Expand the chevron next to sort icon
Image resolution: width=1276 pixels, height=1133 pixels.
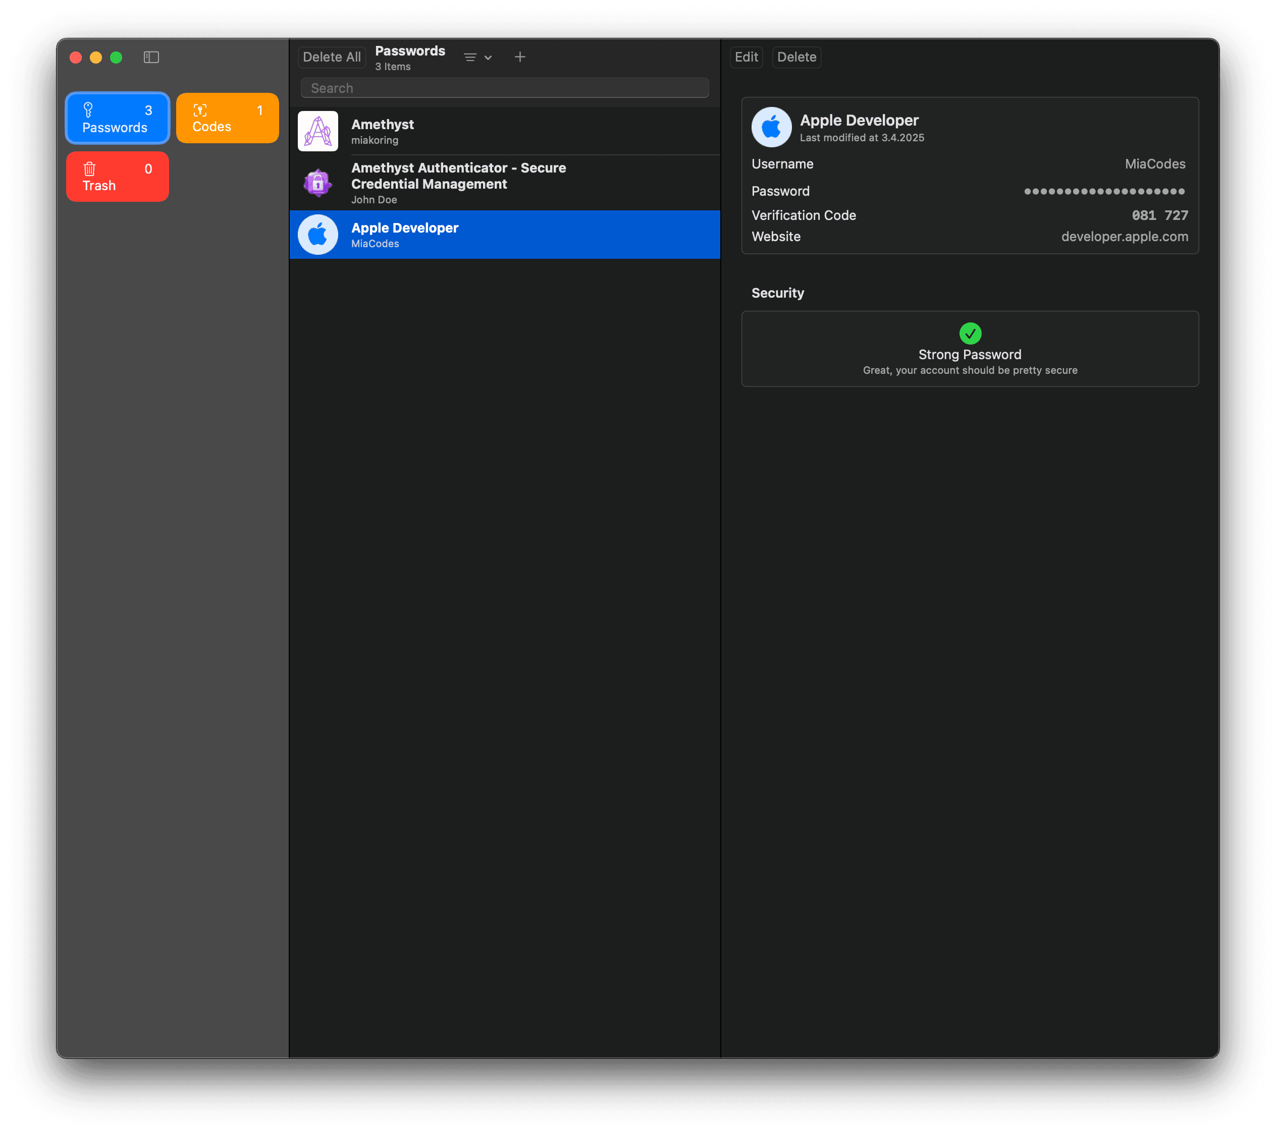tap(488, 58)
